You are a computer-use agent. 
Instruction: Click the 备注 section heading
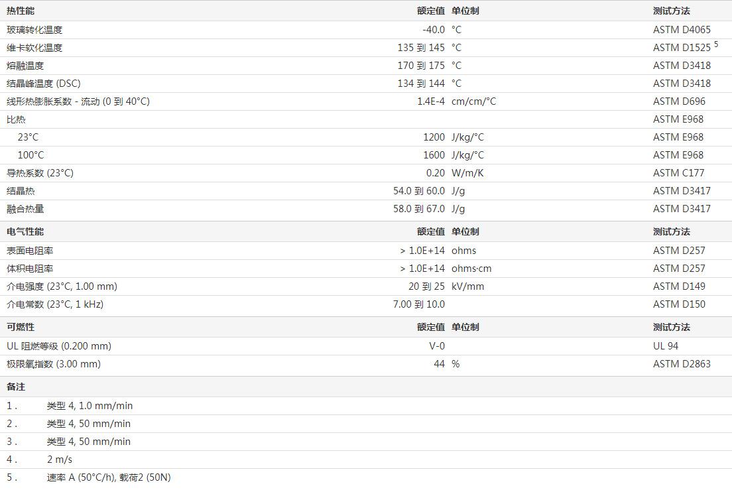(x=16, y=387)
